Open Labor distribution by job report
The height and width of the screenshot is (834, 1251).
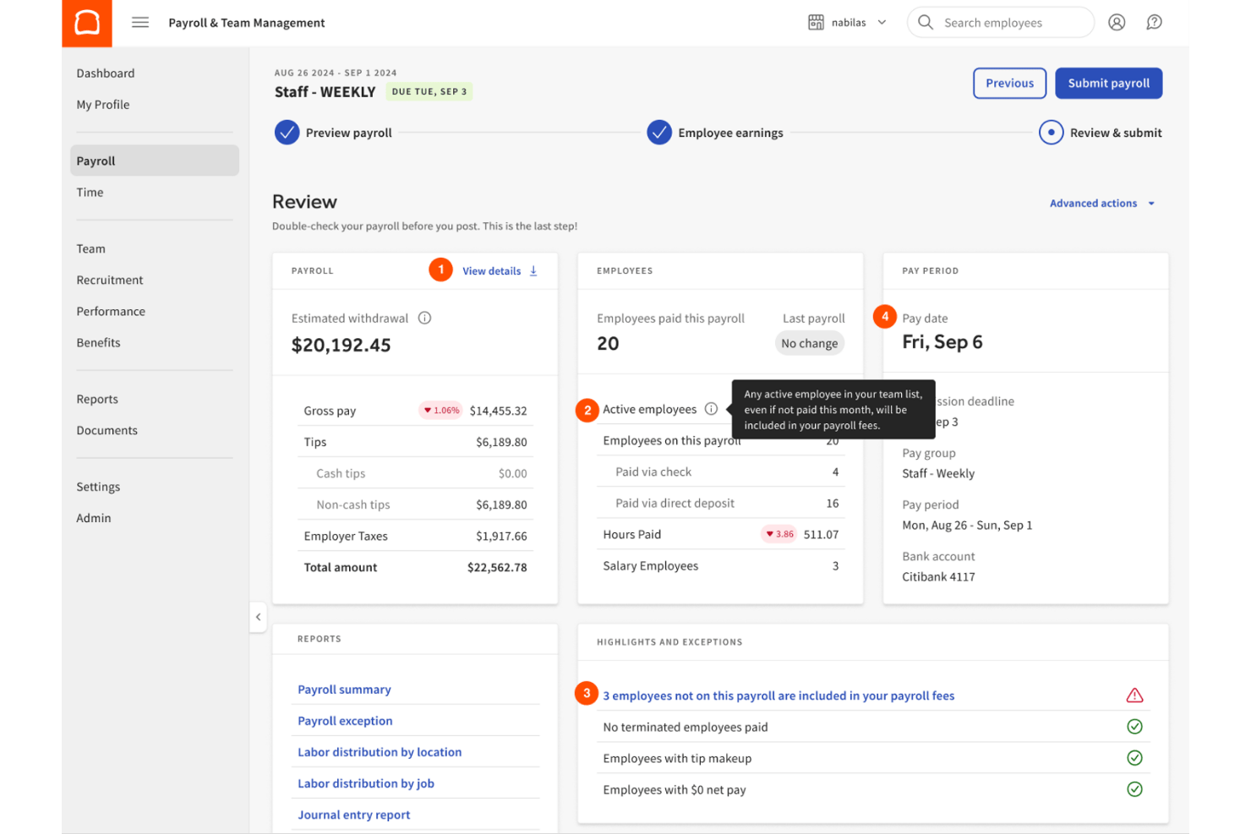[366, 783]
